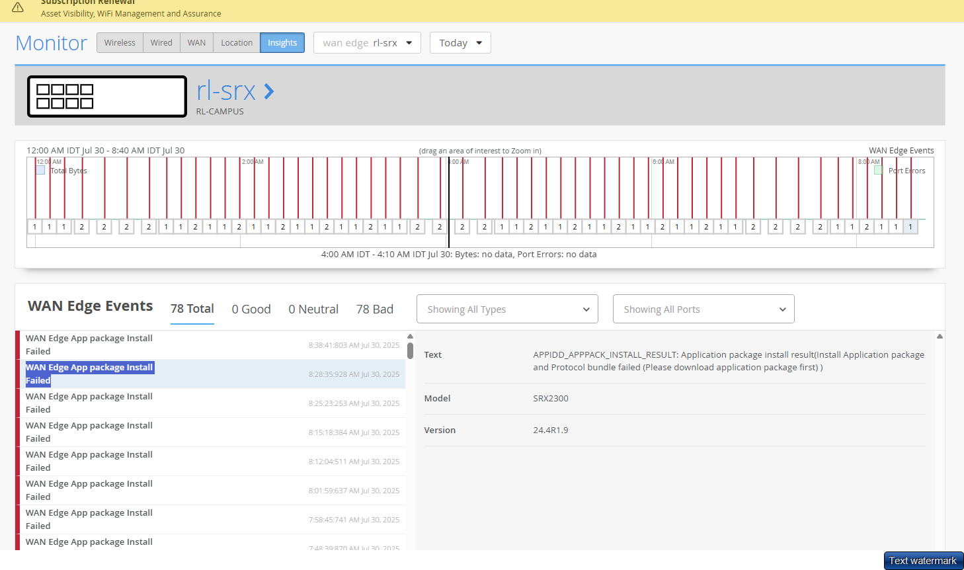The image size is (964, 570).
Task: Select the event logged at 8:38:41 AM
Action: pos(210,345)
